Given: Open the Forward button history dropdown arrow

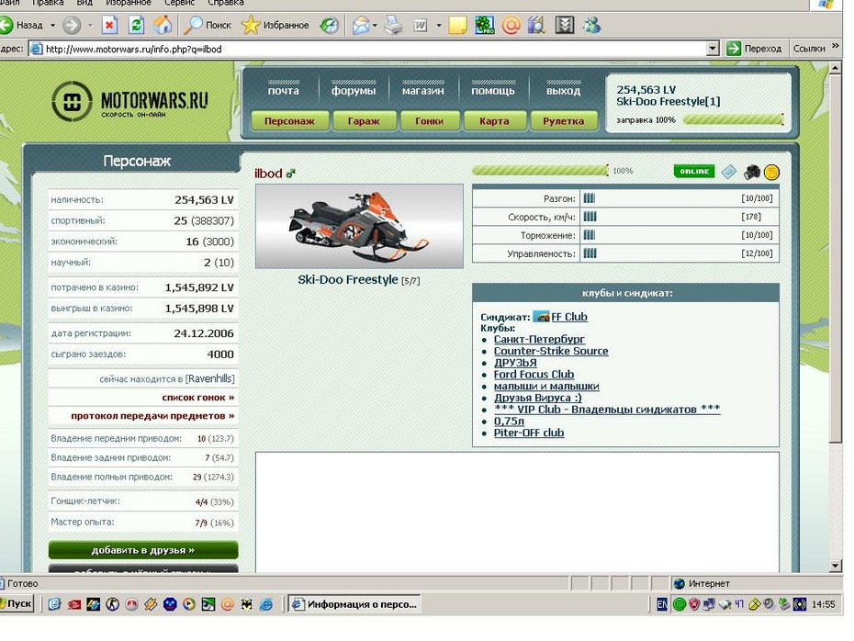Looking at the screenshot, I should tap(90, 25).
